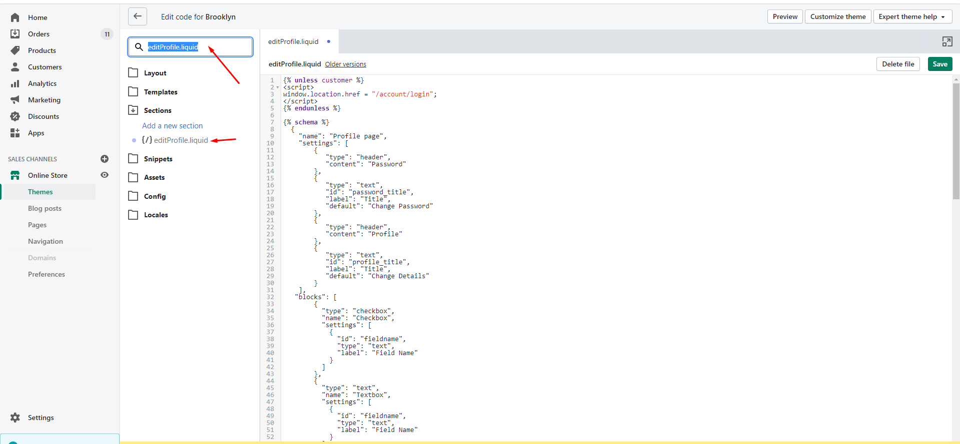
Task: Open Older versions link
Action: [346, 64]
